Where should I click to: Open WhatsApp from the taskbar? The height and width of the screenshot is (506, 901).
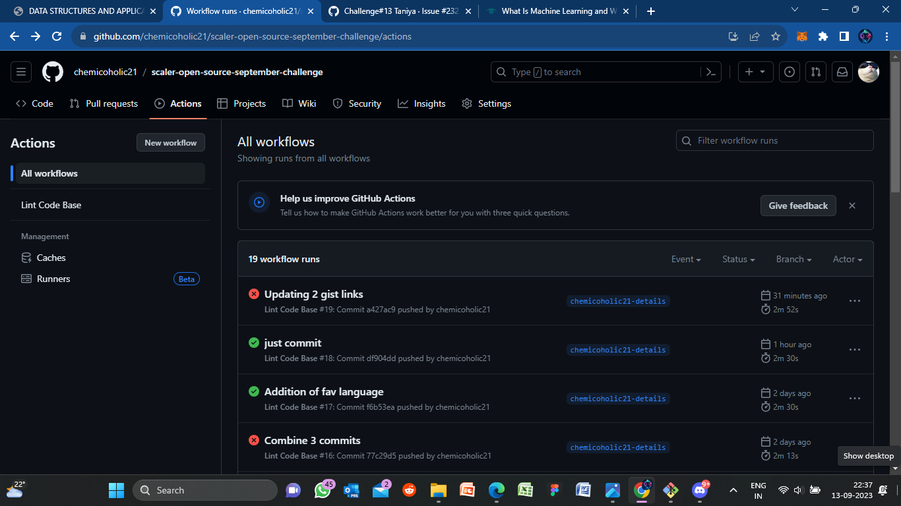tap(323, 490)
